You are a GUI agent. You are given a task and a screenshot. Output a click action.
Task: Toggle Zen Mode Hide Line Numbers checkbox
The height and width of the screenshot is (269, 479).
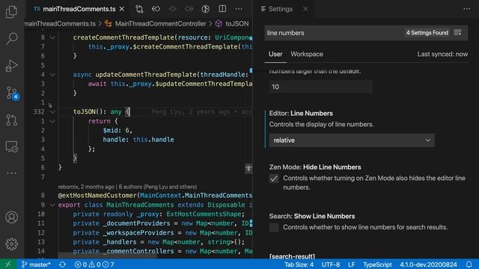[x=274, y=179]
